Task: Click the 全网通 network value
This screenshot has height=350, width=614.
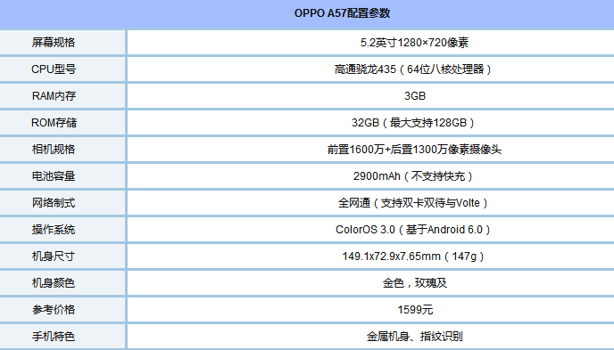Action: [414, 203]
